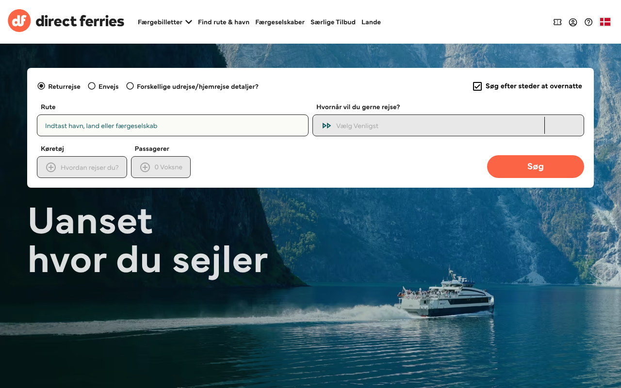Viewport: 621px width, 388px height.
Task: Open the ticket bookings icon
Action: tap(557, 22)
